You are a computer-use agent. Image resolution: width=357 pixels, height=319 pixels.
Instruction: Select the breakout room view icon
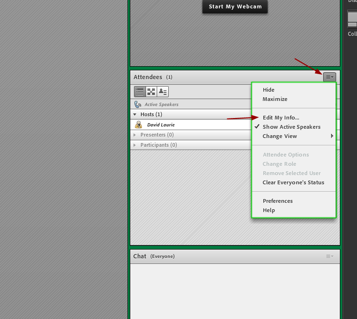(x=151, y=92)
